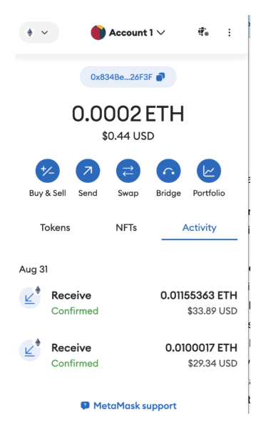
Task: Click the Account 1 colorful avatar
Action: point(98,33)
